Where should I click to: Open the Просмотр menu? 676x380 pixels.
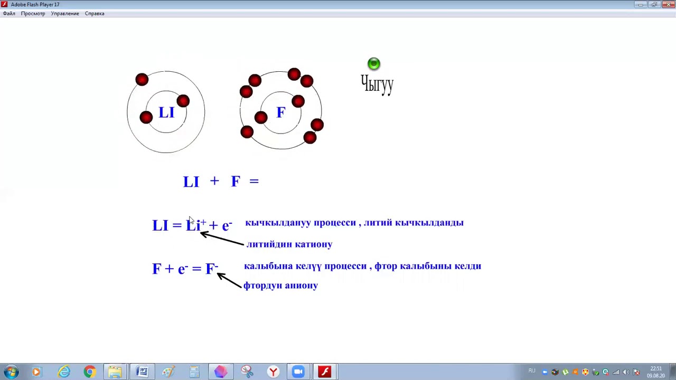click(33, 13)
